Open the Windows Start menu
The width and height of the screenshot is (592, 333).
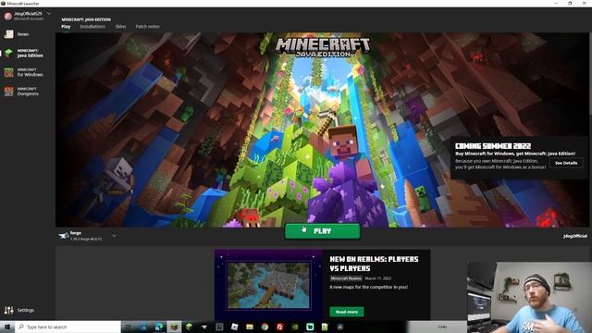[x=7, y=327]
